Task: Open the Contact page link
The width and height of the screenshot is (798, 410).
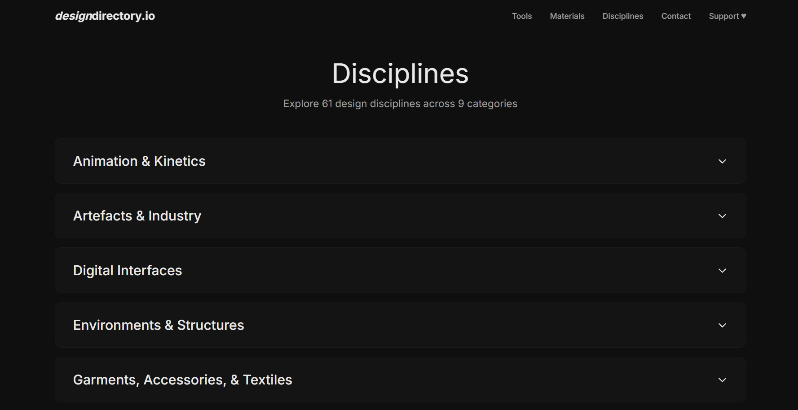Action: coord(676,16)
